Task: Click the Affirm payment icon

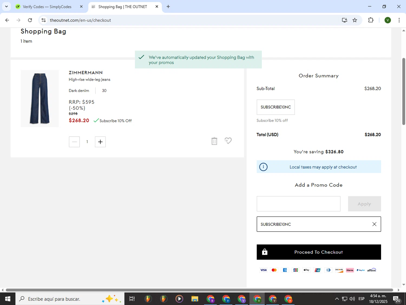Action: click(x=372, y=270)
